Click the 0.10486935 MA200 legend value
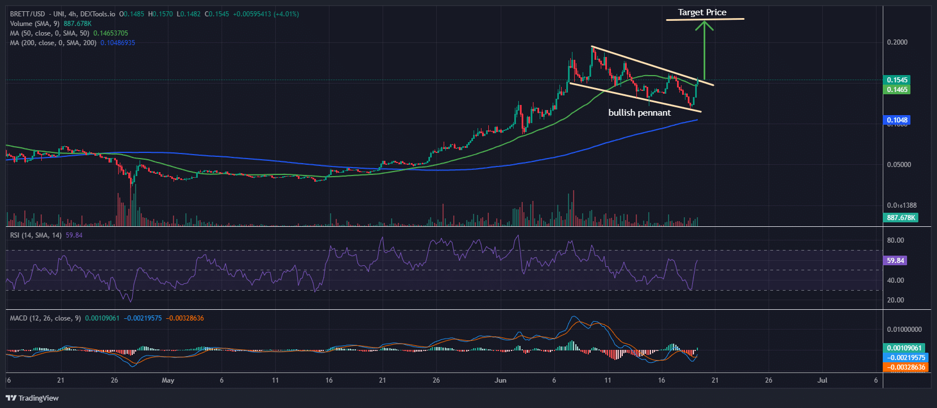The height and width of the screenshot is (408, 937). pos(118,43)
